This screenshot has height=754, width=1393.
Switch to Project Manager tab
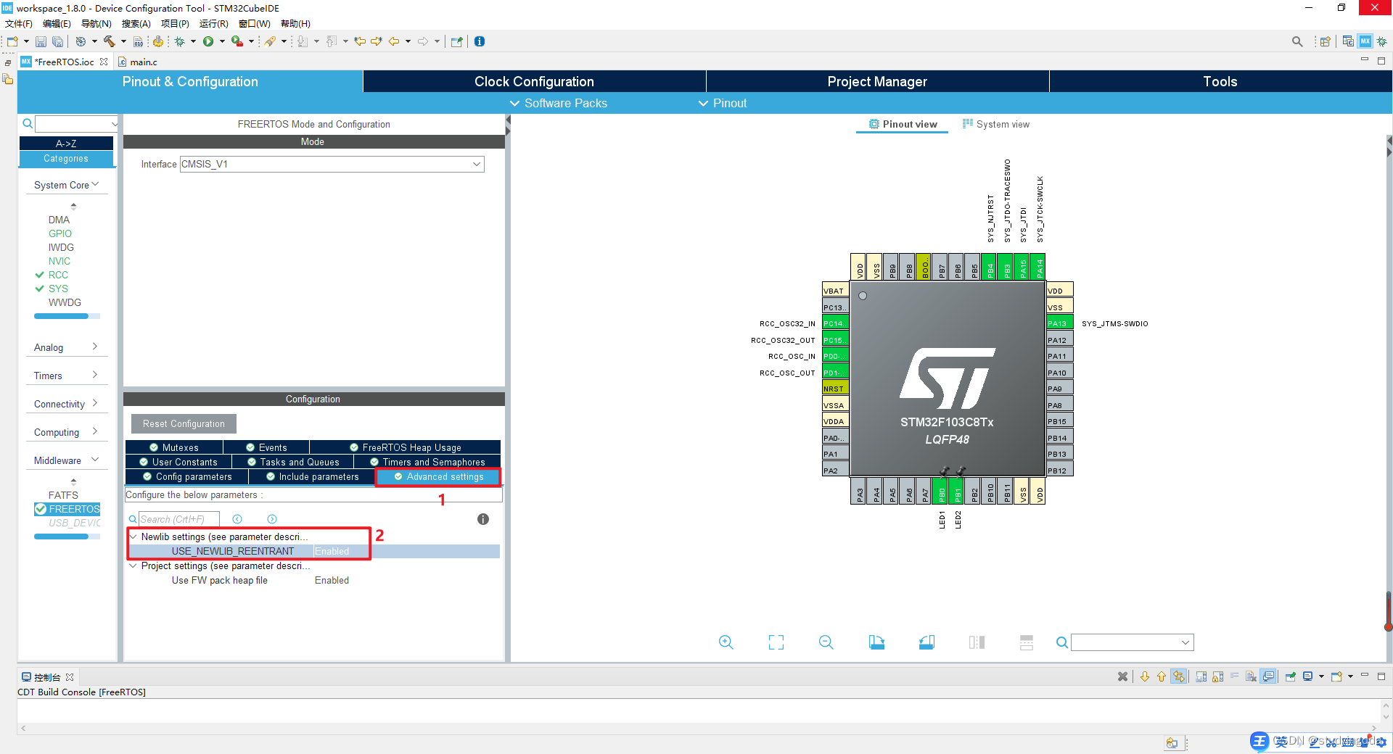877,81
